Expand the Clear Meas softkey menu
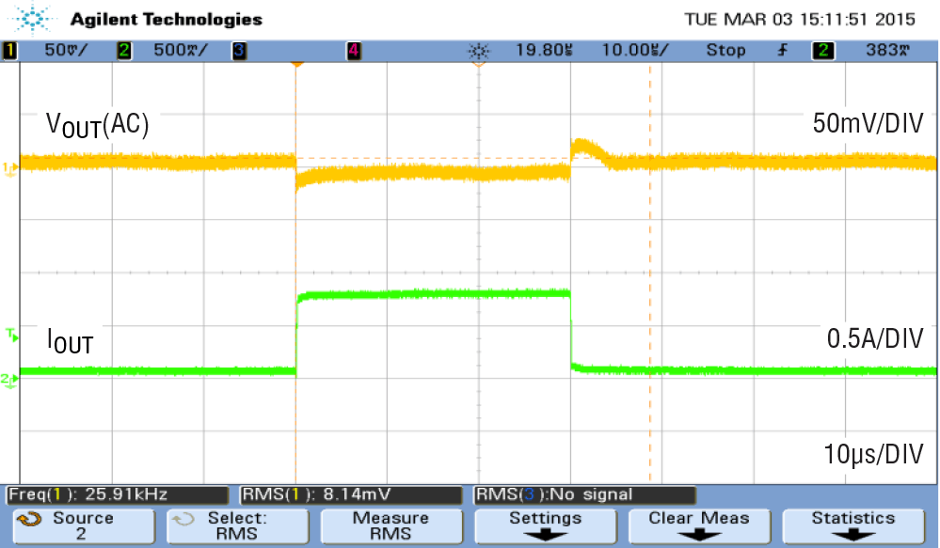This screenshot has height=548, width=940. point(700,526)
